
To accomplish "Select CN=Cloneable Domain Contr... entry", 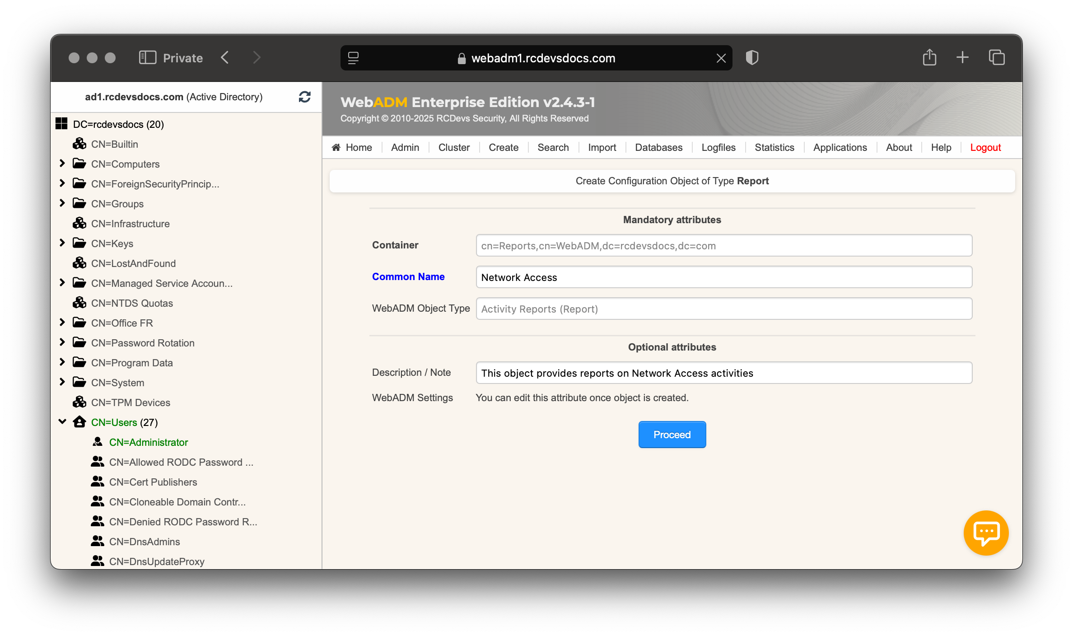I will [x=177, y=501].
